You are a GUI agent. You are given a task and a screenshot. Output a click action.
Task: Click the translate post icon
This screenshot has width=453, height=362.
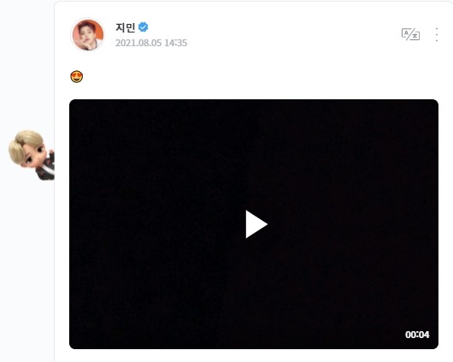pyautogui.click(x=410, y=34)
